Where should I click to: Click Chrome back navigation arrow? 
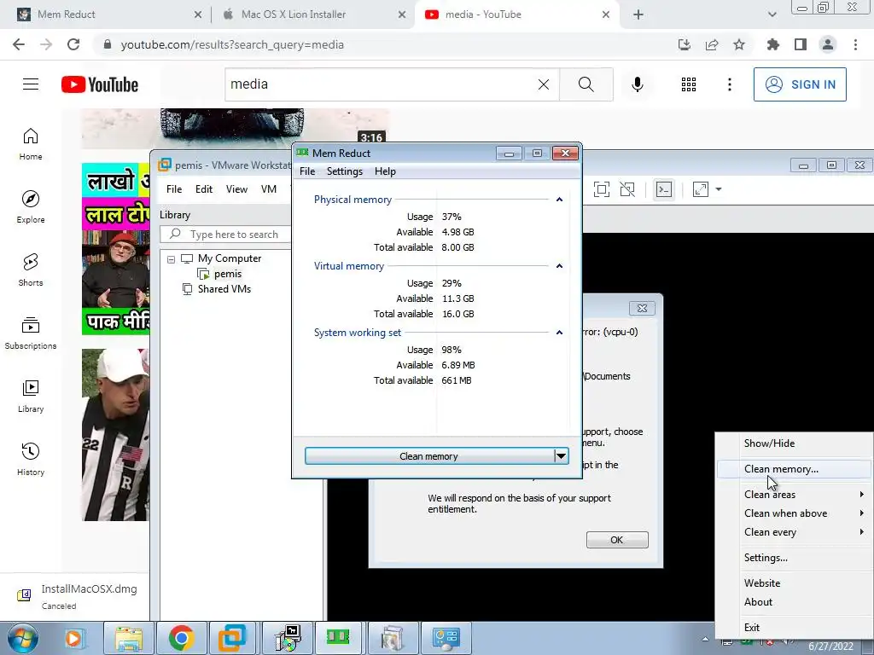19,44
